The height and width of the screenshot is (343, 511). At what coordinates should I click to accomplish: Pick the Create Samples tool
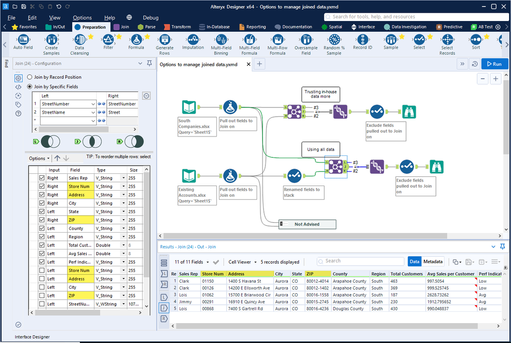click(x=51, y=45)
